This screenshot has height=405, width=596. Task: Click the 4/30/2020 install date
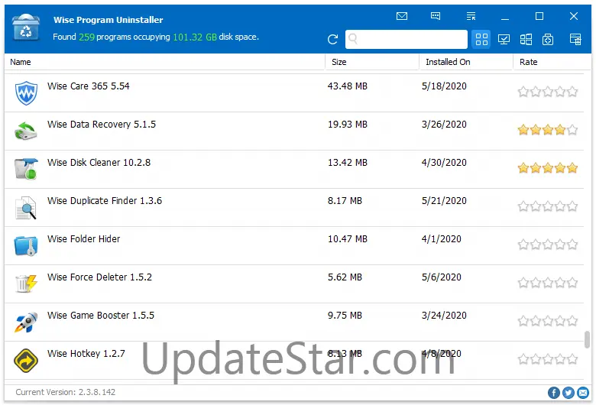444,163
